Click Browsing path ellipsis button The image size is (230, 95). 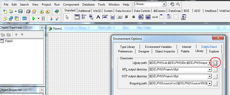click(215, 83)
